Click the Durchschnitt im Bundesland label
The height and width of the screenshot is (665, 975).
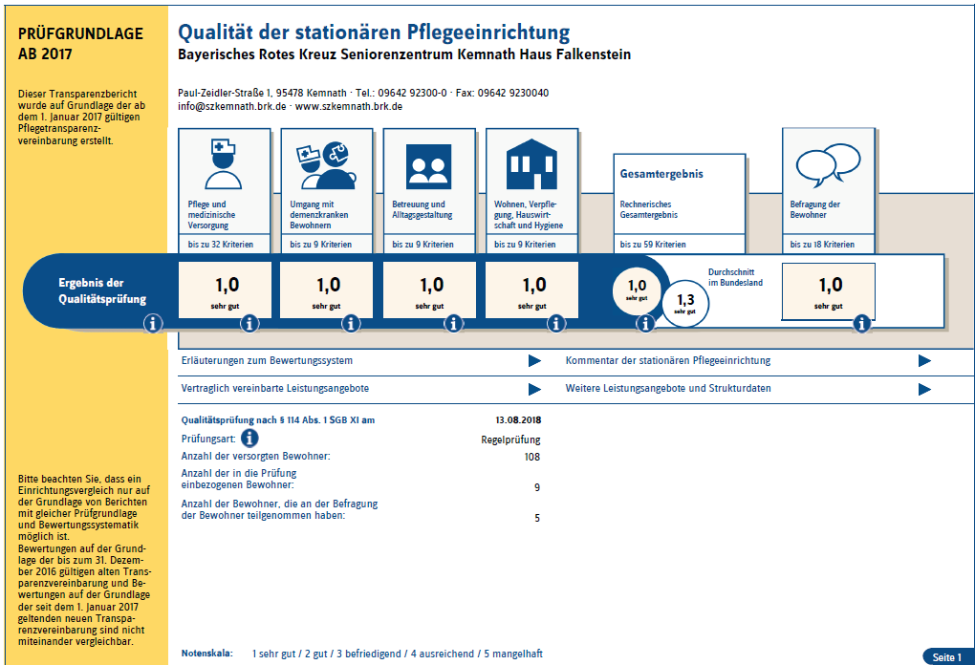(x=735, y=277)
